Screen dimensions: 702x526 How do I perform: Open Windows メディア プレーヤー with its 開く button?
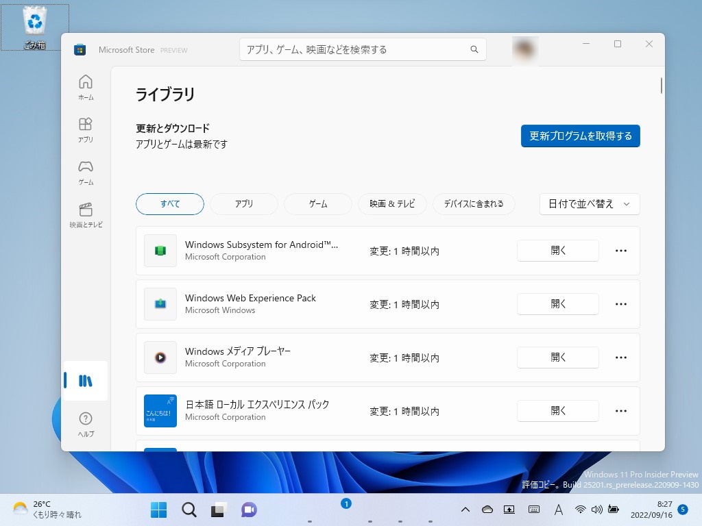click(x=557, y=357)
